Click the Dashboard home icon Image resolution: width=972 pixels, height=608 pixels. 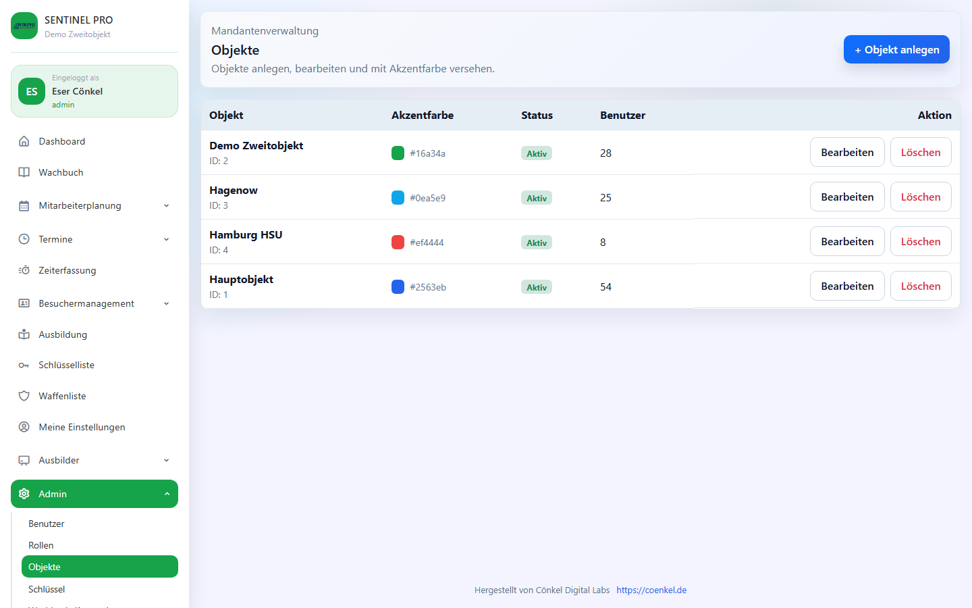pyautogui.click(x=24, y=141)
